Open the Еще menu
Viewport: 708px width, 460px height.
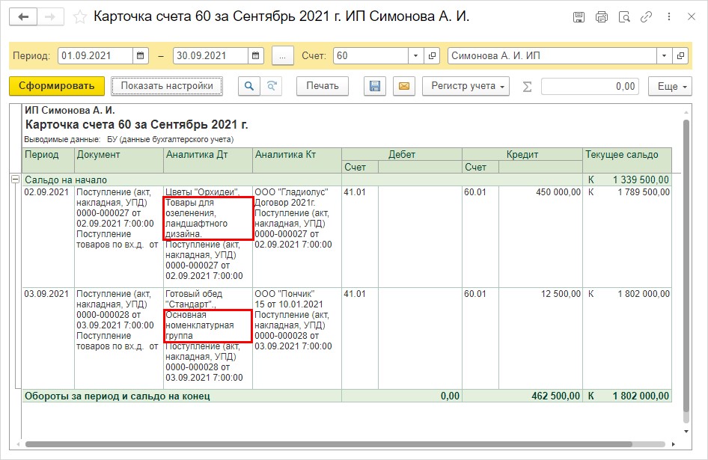670,86
